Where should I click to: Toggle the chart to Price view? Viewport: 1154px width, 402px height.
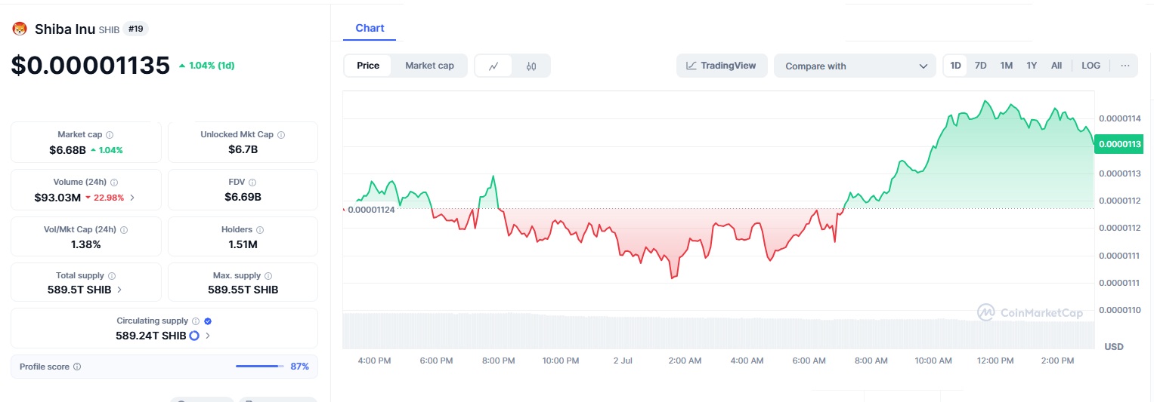(x=368, y=66)
